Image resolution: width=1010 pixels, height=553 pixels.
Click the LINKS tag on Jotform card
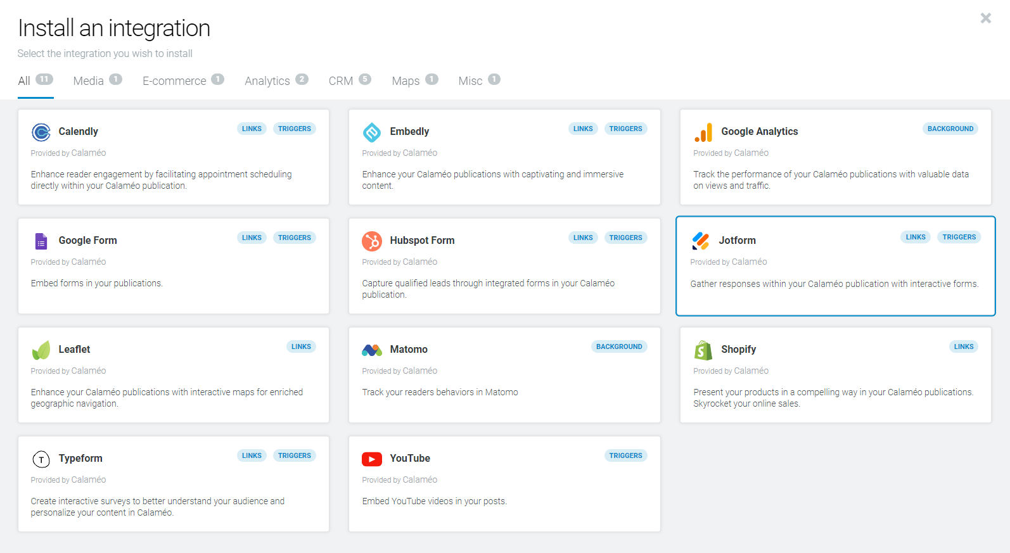(916, 237)
